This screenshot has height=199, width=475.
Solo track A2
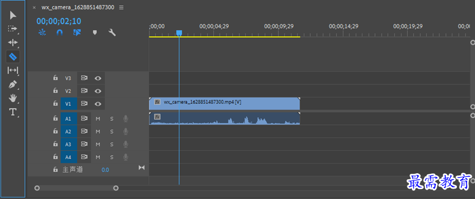[111, 132]
